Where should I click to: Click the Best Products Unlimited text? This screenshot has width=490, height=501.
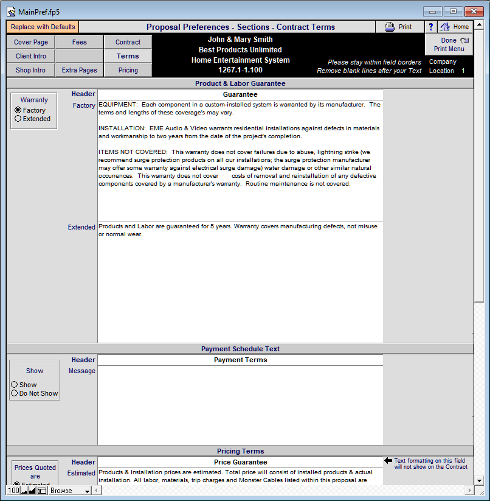pos(240,50)
